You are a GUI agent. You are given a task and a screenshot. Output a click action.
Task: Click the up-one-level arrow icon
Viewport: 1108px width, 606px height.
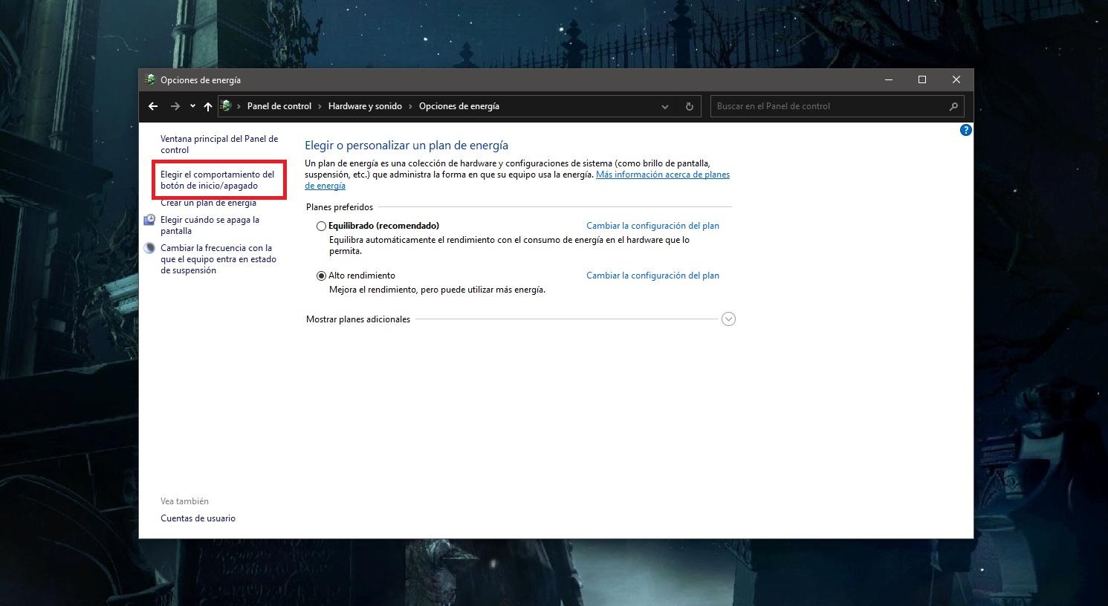pyautogui.click(x=208, y=106)
